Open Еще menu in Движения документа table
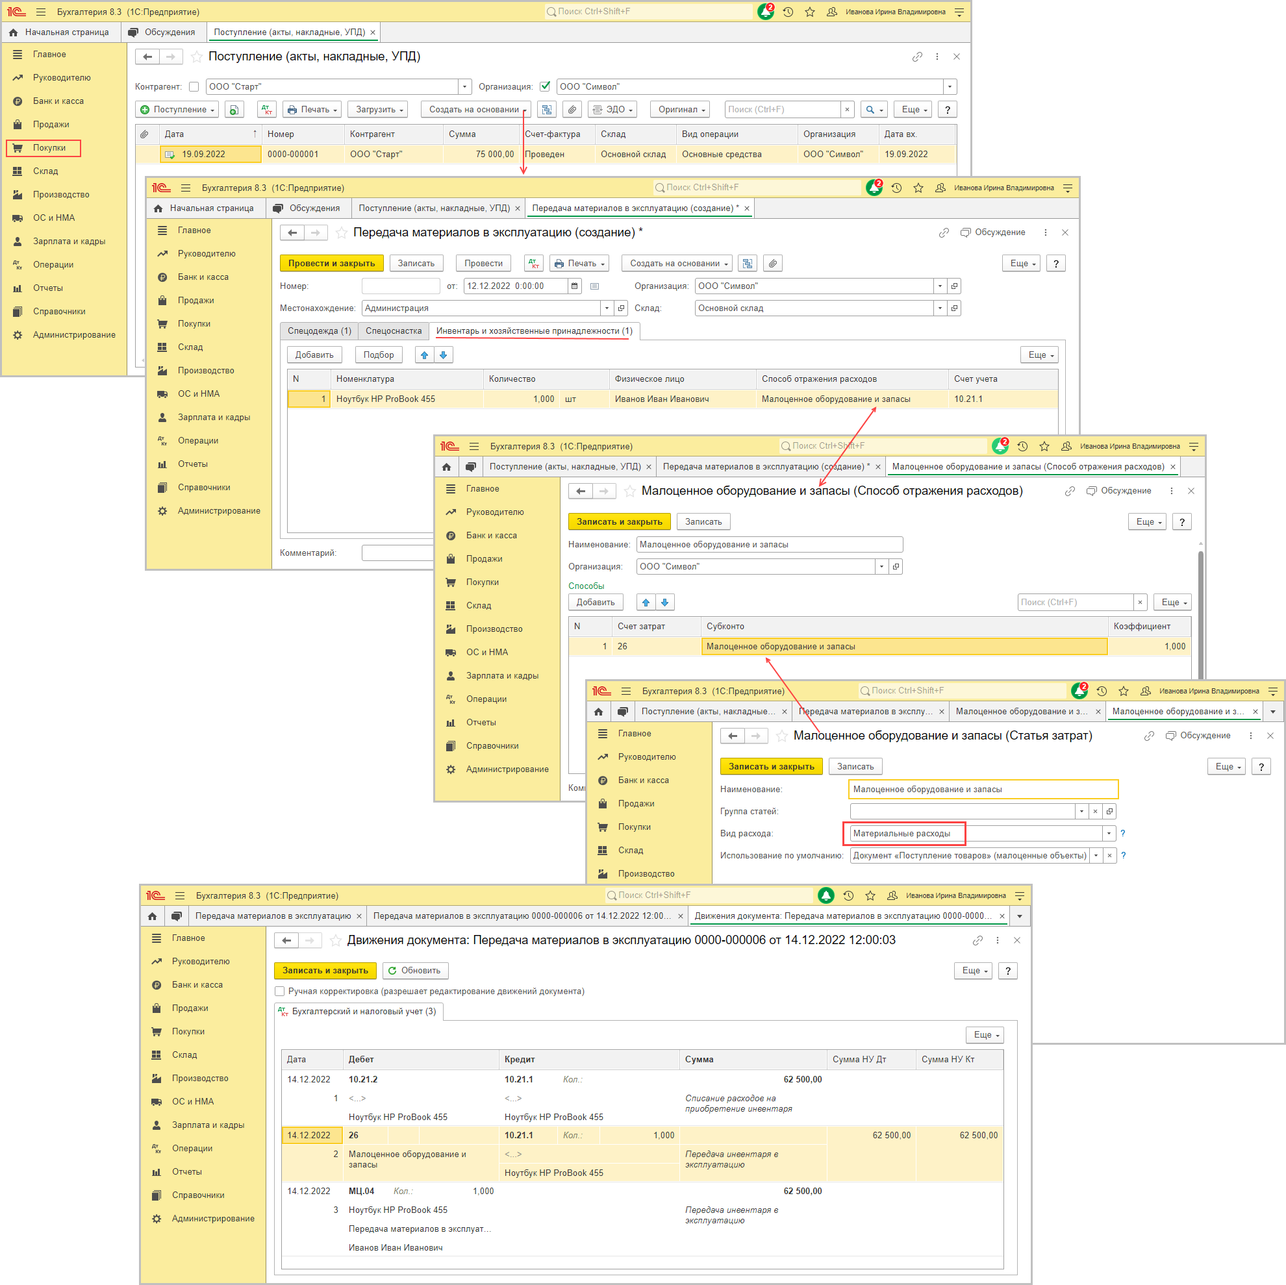 (x=985, y=1034)
